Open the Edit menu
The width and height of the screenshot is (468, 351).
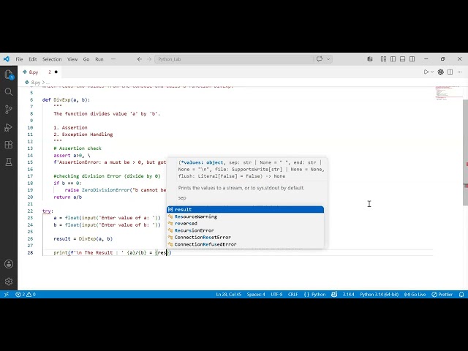(32, 59)
